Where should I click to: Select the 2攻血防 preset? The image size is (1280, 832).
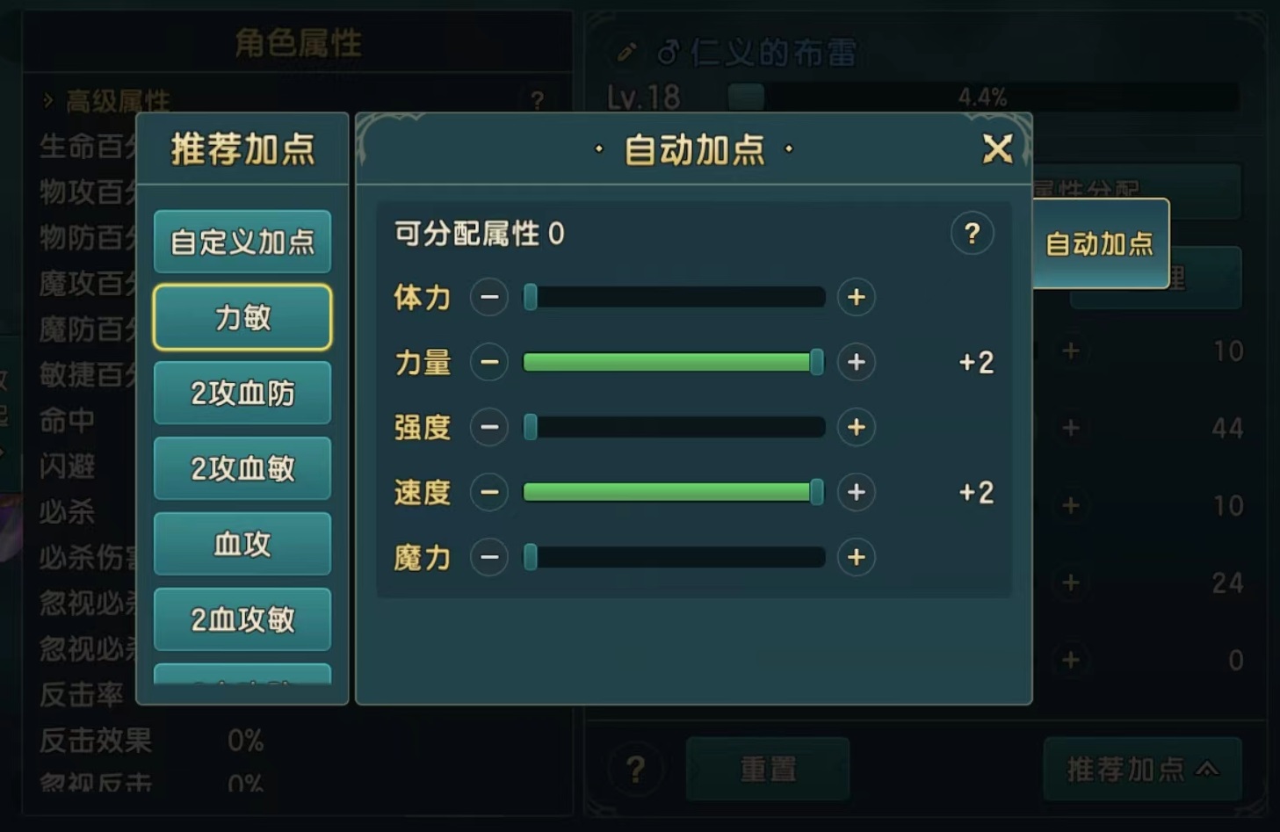tap(242, 393)
